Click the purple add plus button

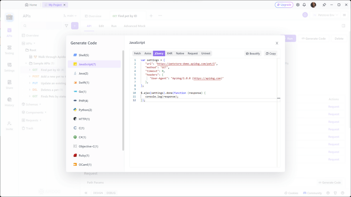(75, 26)
